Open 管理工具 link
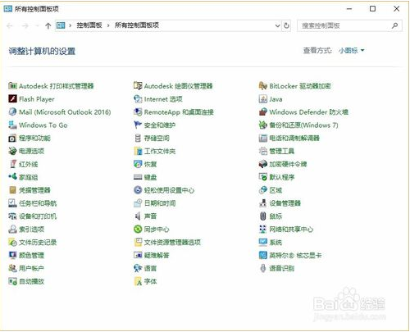410x332 pixels. click(282, 151)
